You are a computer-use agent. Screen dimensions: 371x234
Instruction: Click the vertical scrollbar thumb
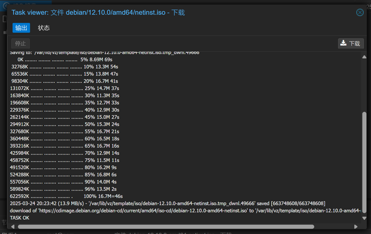pos(365,162)
